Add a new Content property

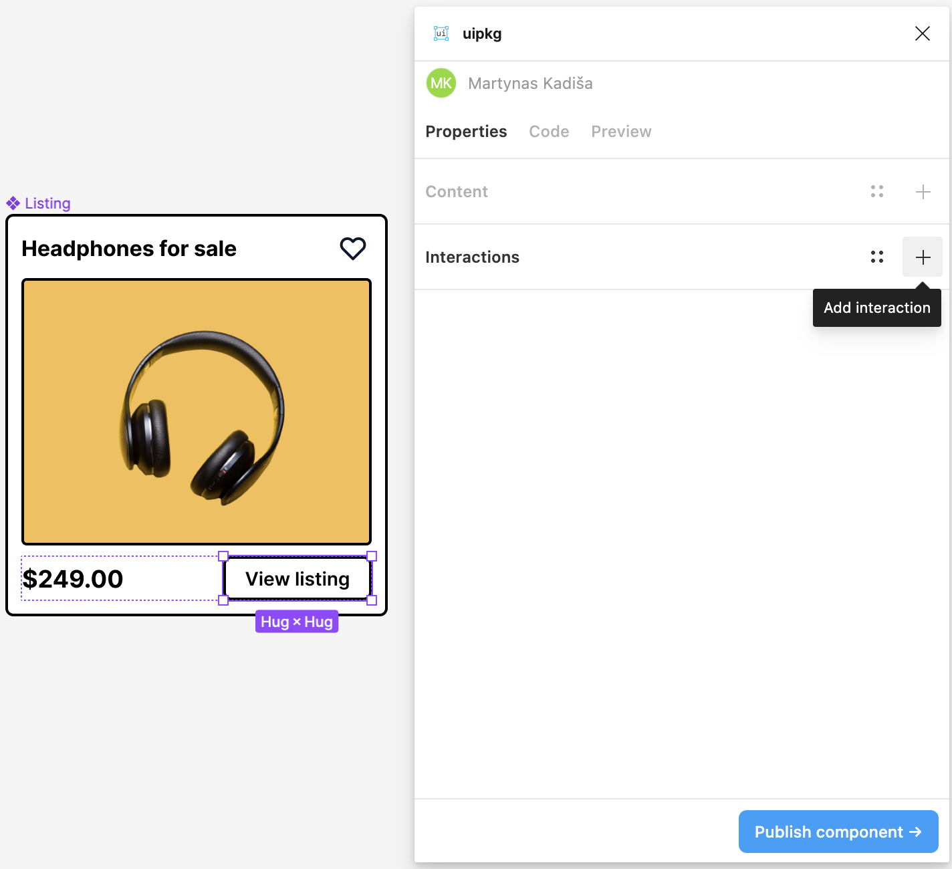point(923,192)
